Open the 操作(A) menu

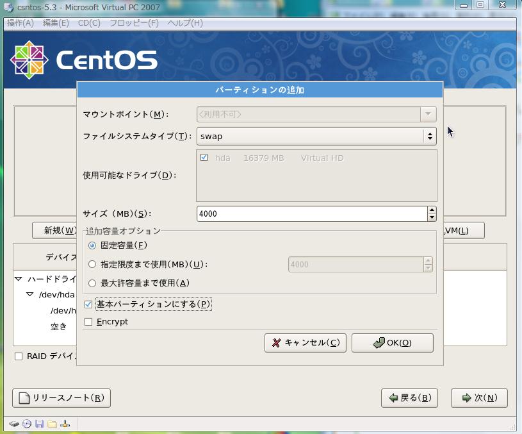coord(20,23)
